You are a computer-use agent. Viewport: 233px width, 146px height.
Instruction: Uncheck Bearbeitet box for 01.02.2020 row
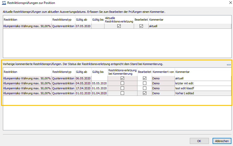pos(145,93)
